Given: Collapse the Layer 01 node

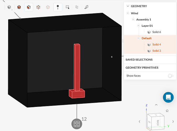Looking at the screenshot, I should pos(138,26).
